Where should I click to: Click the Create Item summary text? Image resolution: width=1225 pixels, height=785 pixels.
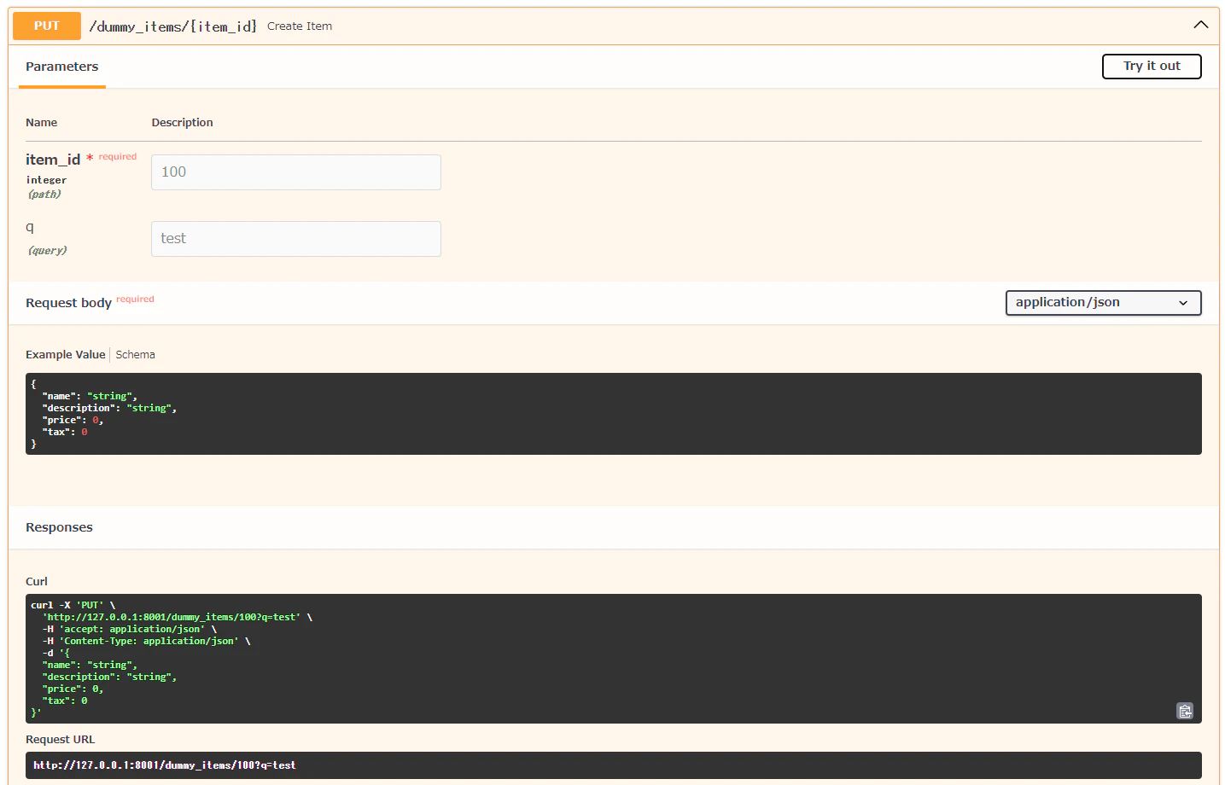pos(300,26)
